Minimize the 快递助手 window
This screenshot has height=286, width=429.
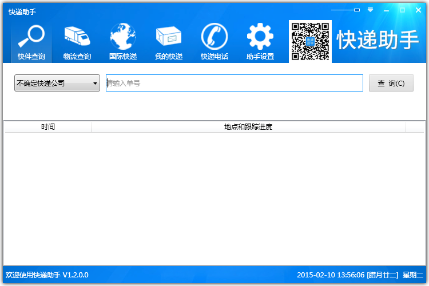[386, 10]
